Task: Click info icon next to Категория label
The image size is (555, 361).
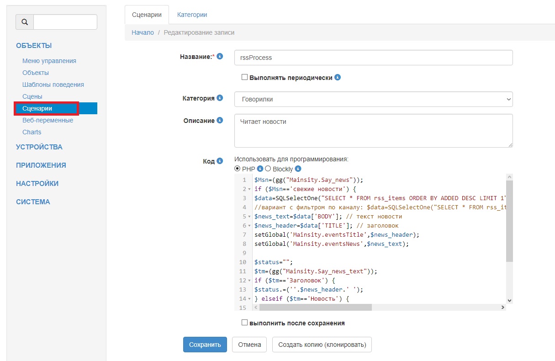Action: (x=220, y=98)
